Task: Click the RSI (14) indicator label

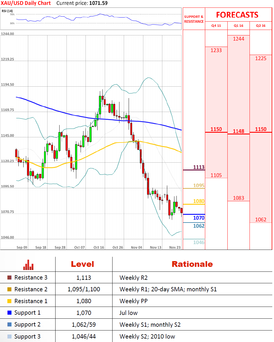Action: coord(7,11)
